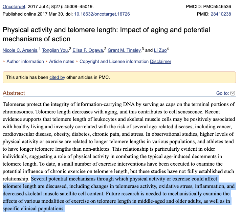The width and height of the screenshot is (241, 215).
Task: Click affiliation superscript 3 after Tinsley
Action: [x=143, y=49]
